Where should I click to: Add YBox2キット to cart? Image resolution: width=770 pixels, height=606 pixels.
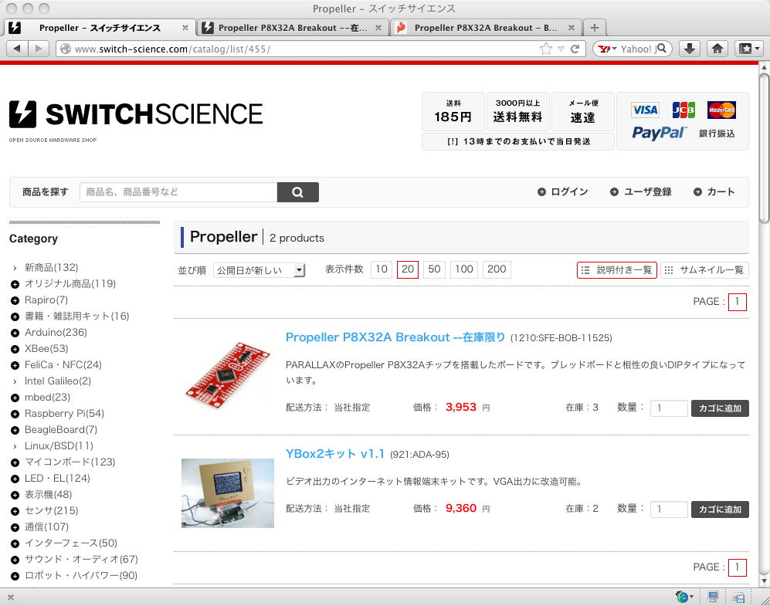coord(720,510)
